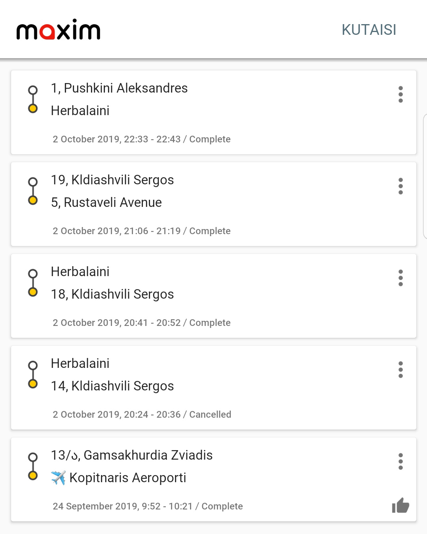Select 13/ა, Gamsakhurdia Zviadis pickup address
The height and width of the screenshot is (534, 427).
(132, 455)
